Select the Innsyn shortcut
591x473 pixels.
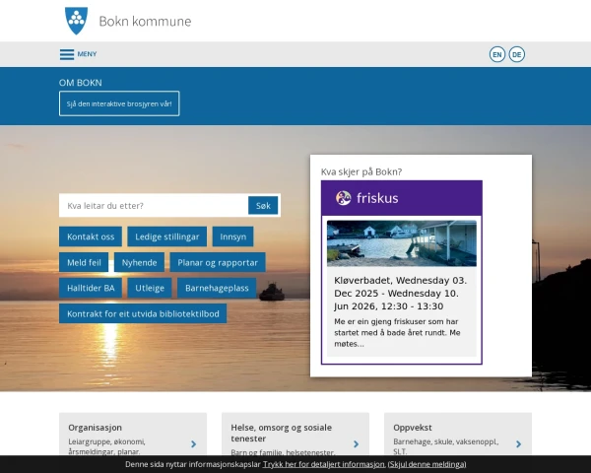point(232,236)
